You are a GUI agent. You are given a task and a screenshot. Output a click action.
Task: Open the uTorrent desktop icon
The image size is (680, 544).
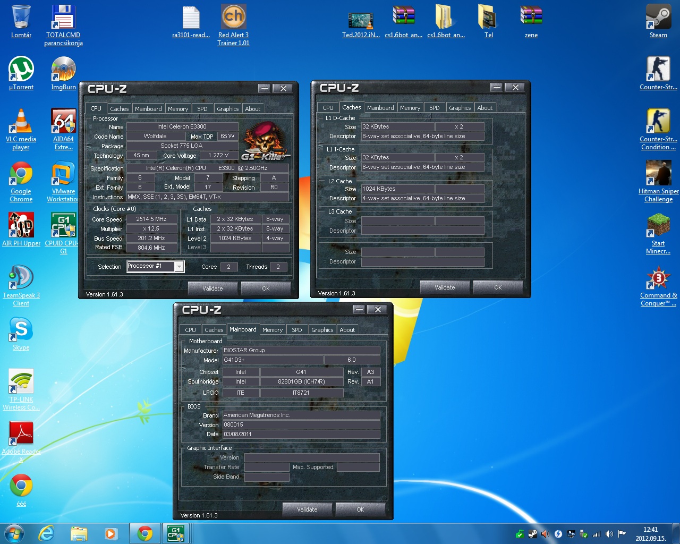pos(21,70)
